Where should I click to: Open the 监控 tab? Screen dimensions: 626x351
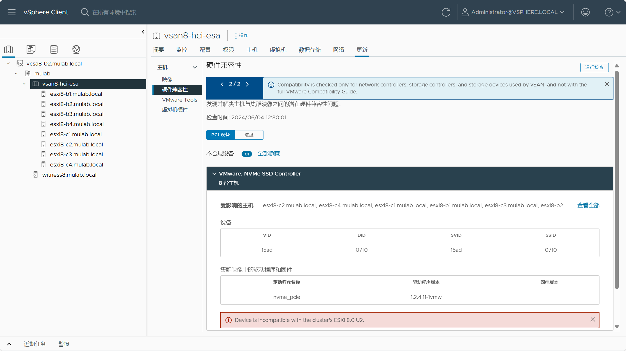(182, 50)
